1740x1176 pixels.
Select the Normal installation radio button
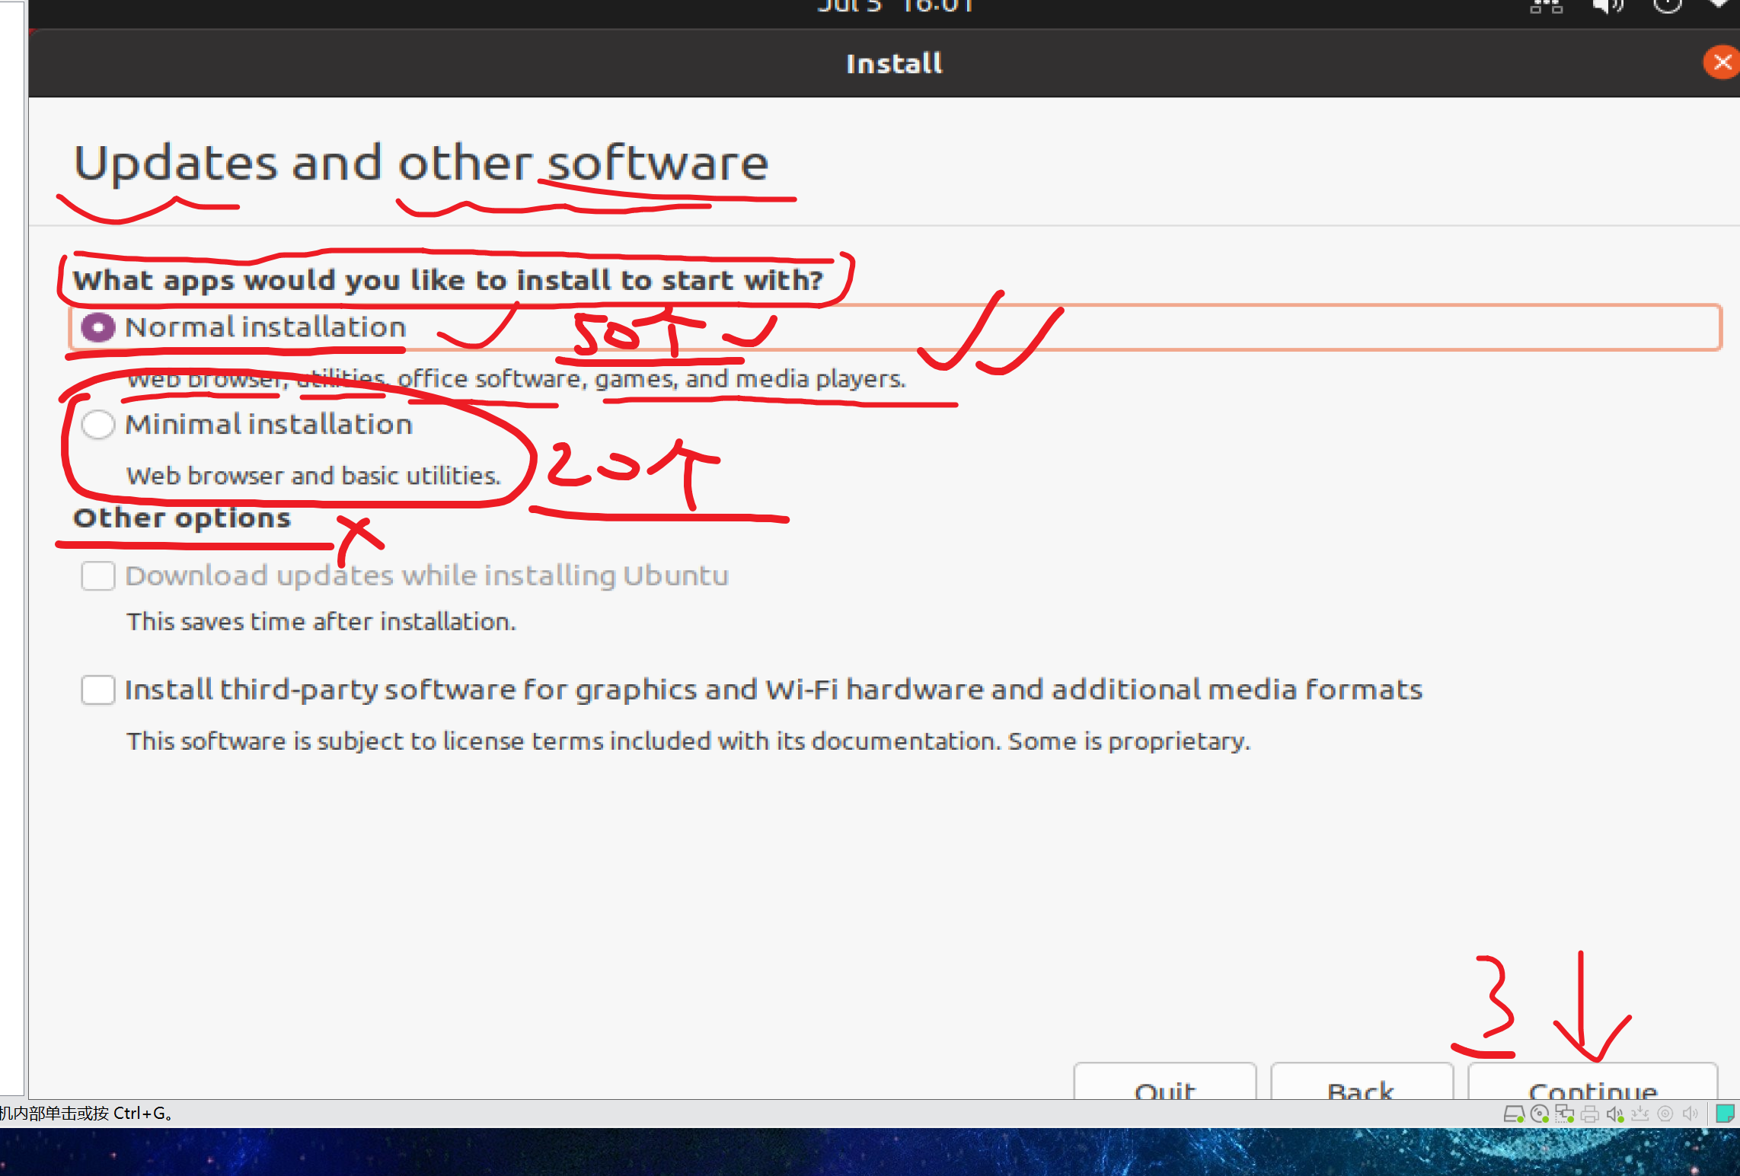pyautogui.click(x=98, y=327)
